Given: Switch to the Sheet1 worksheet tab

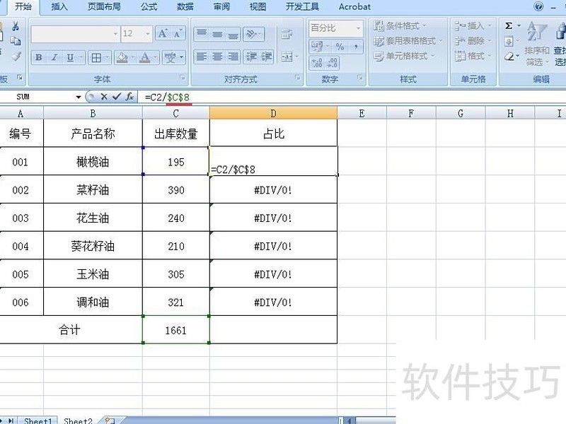Looking at the screenshot, I should (37, 420).
